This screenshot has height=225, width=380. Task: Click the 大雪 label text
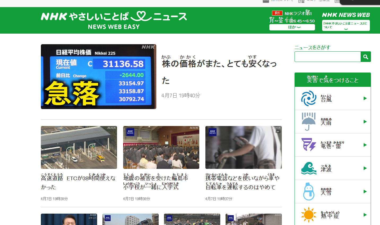click(x=326, y=192)
